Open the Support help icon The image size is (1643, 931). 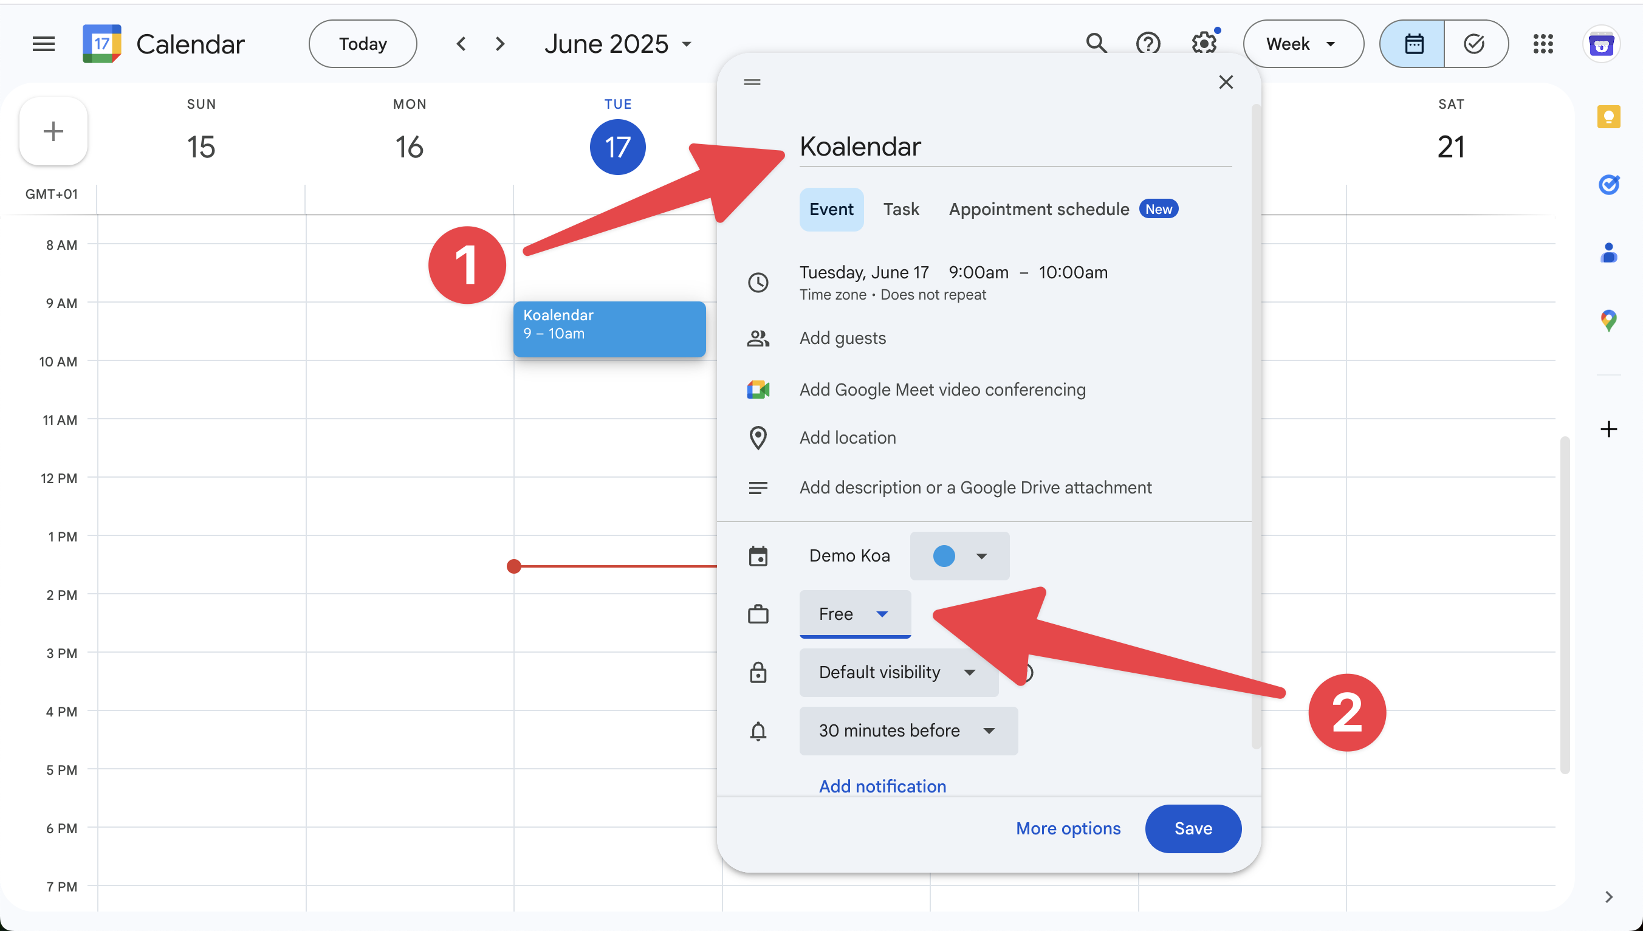tap(1148, 44)
